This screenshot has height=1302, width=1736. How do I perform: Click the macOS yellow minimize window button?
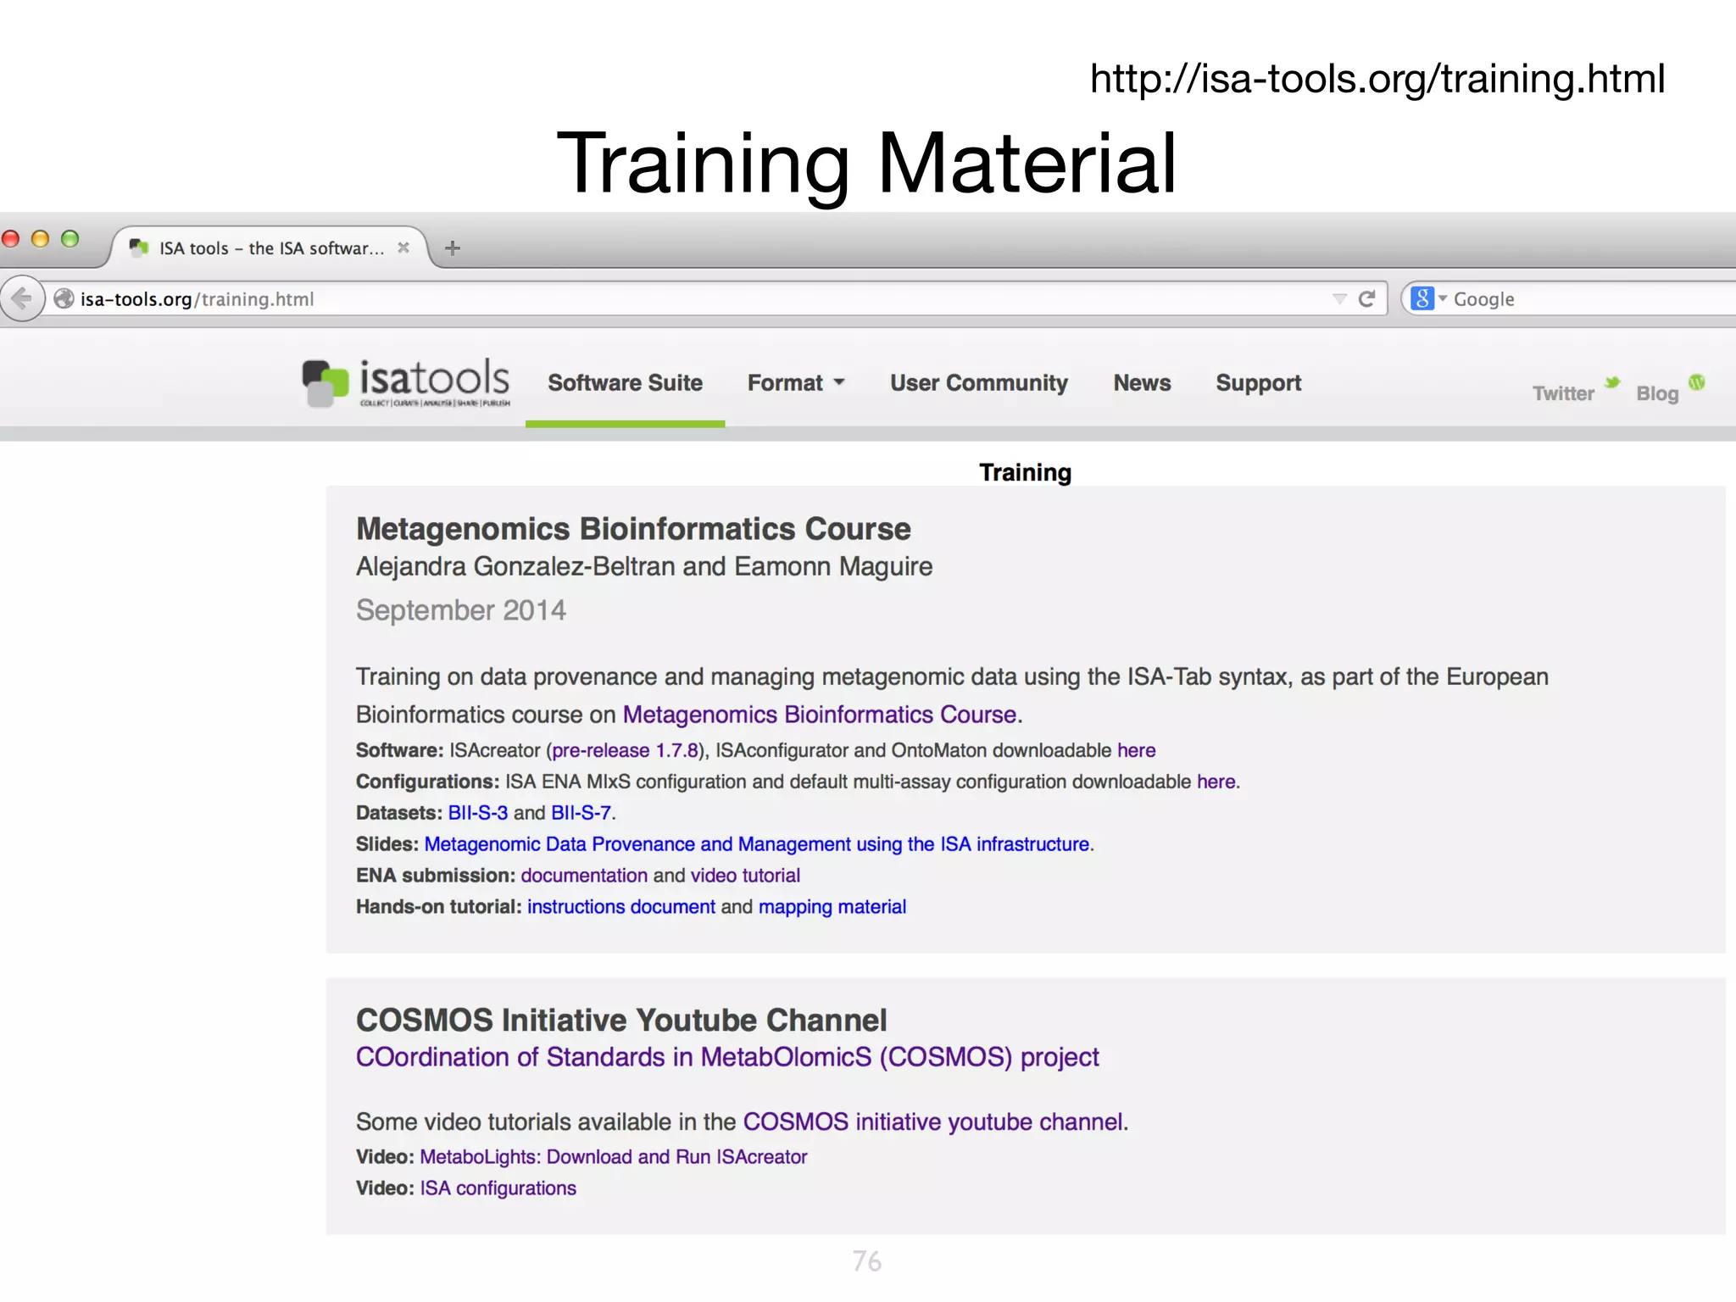[40, 239]
